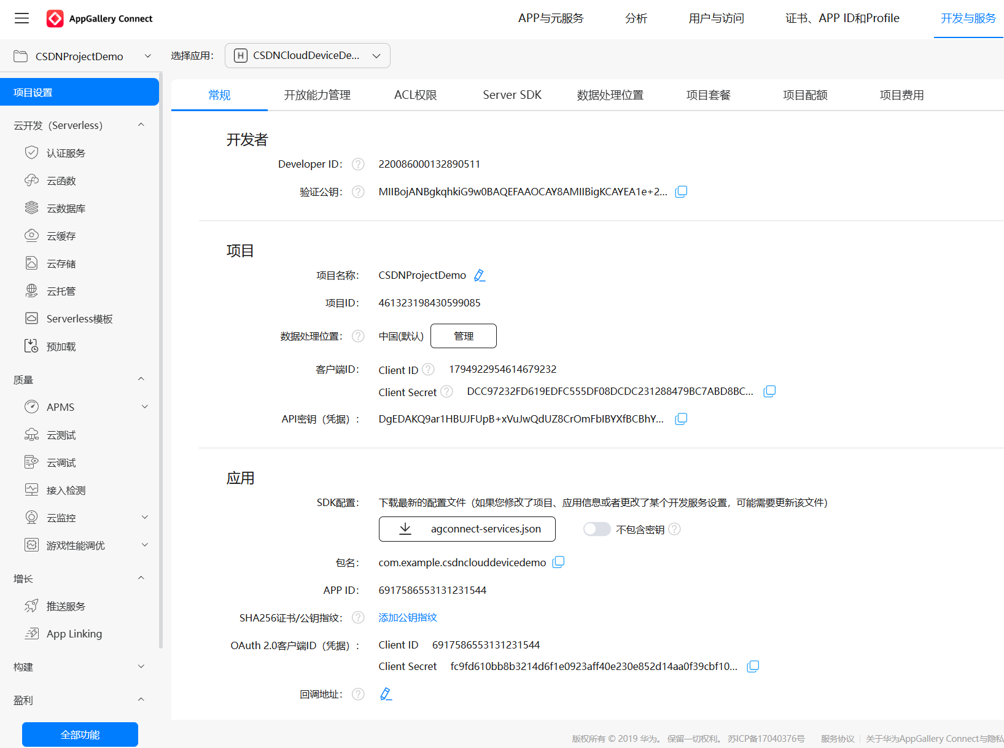
Task: Switch to ACL权限 tab
Action: click(x=416, y=95)
